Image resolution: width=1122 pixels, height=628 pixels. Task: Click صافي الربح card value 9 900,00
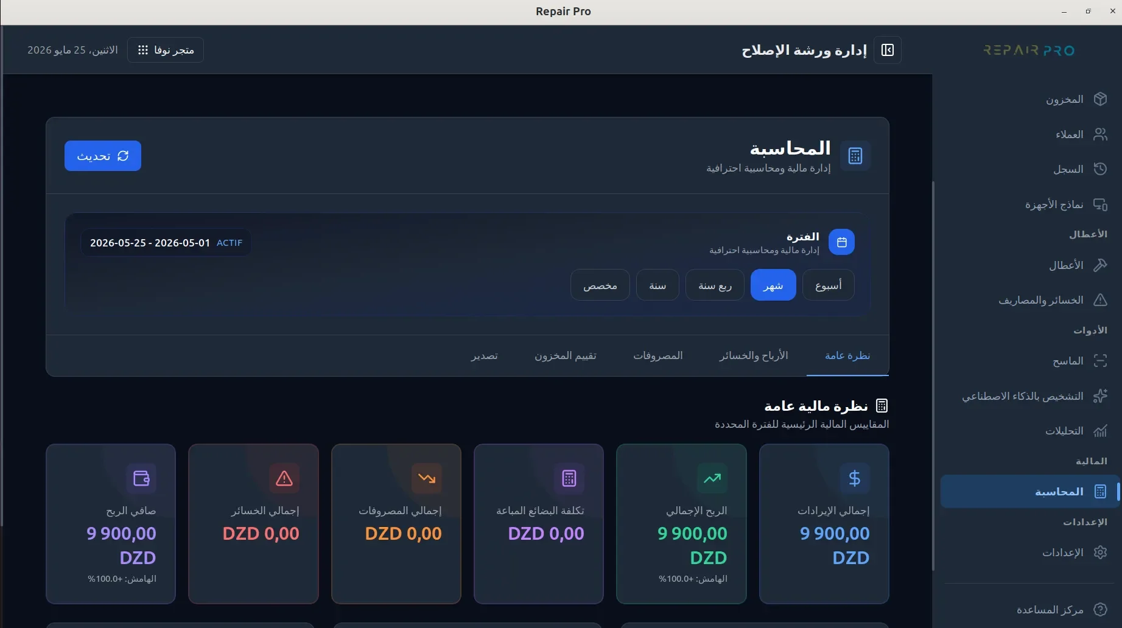122,534
